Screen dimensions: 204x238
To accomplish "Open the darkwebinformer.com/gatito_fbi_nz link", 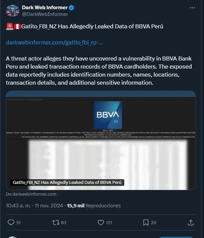I will coord(55,43).
